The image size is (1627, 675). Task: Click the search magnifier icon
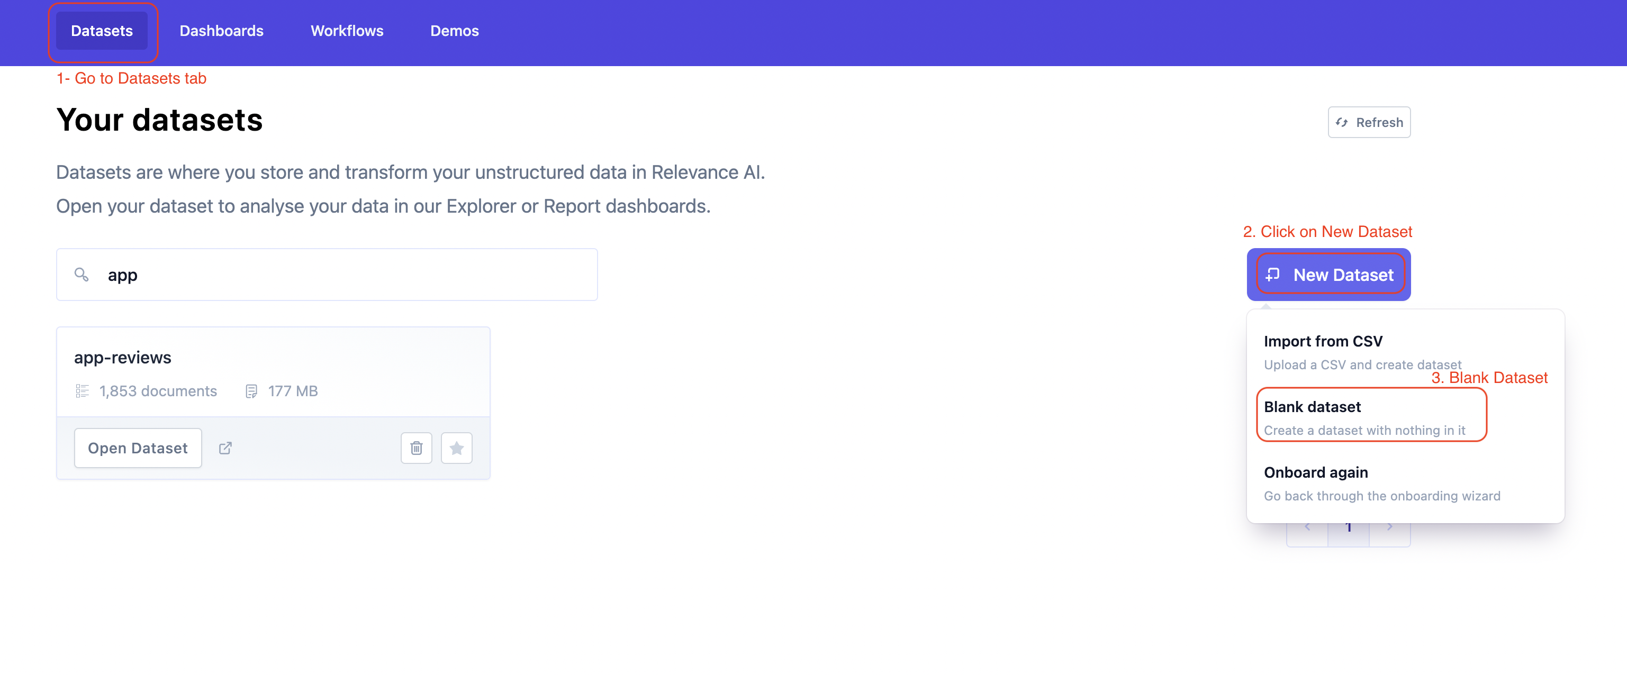point(82,274)
